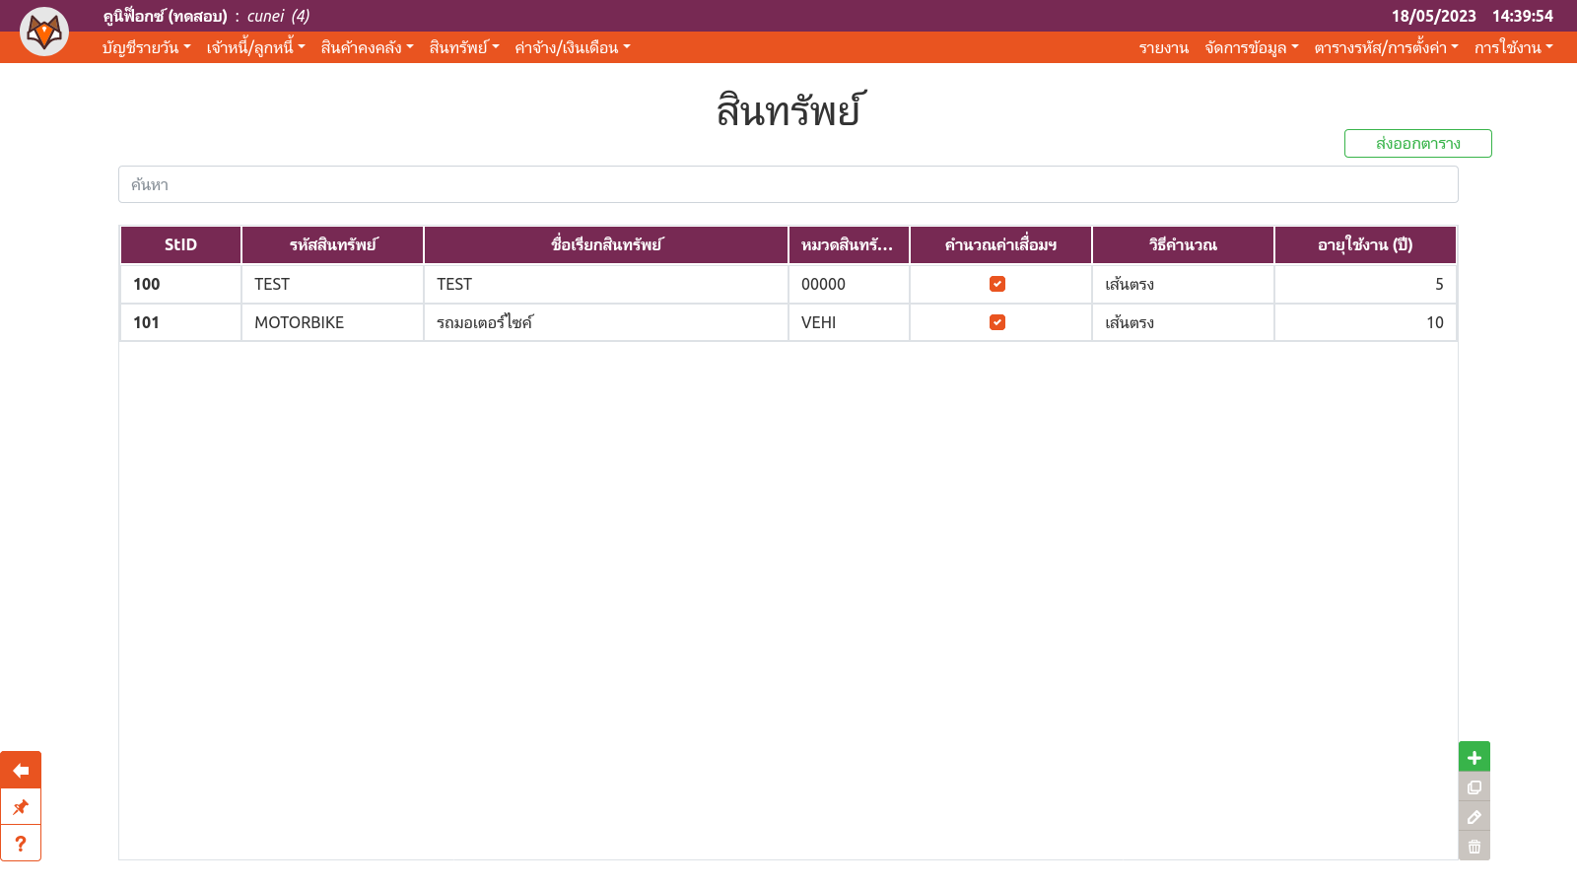
Task: Click the pin icon on left sidebar
Action: 21,807
